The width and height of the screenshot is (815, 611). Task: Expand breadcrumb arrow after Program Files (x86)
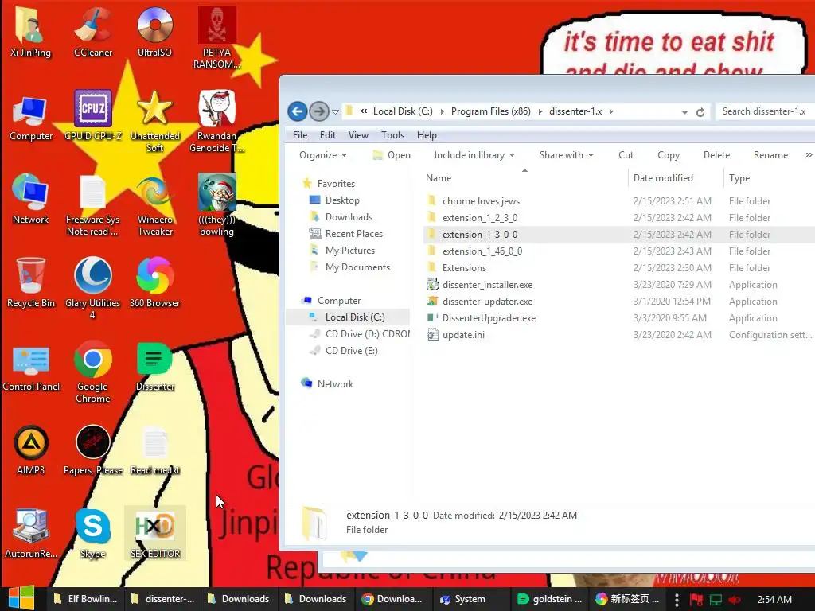pos(540,111)
